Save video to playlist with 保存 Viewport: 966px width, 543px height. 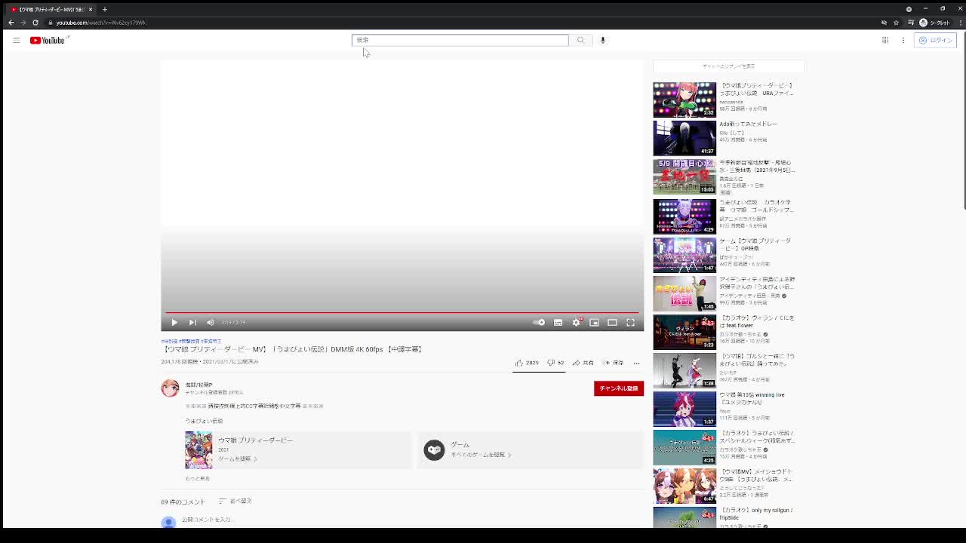click(613, 363)
